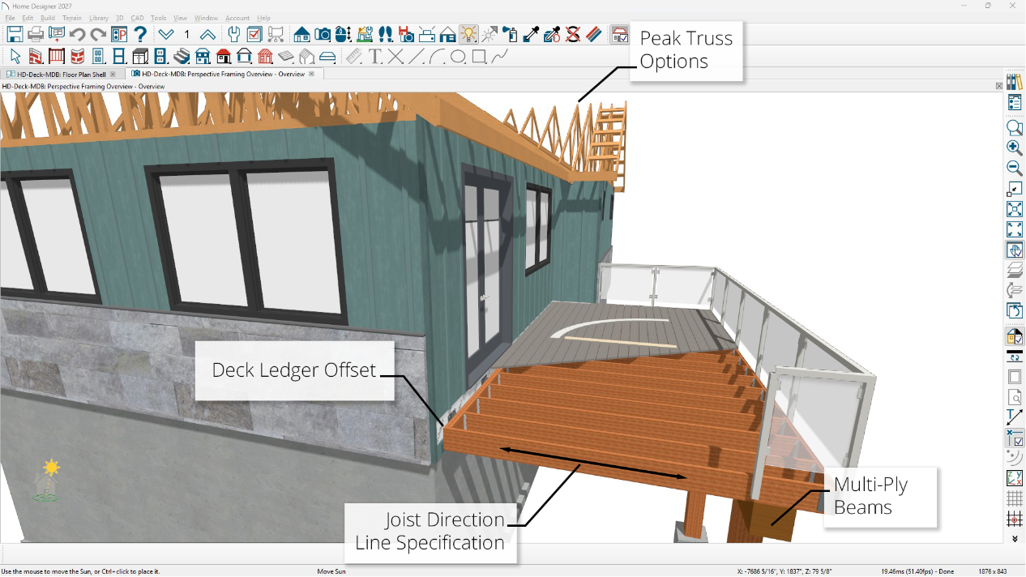Select the Material Eyedropper tool
Viewport: 1026px width, 577px height.
tap(531, 34)
